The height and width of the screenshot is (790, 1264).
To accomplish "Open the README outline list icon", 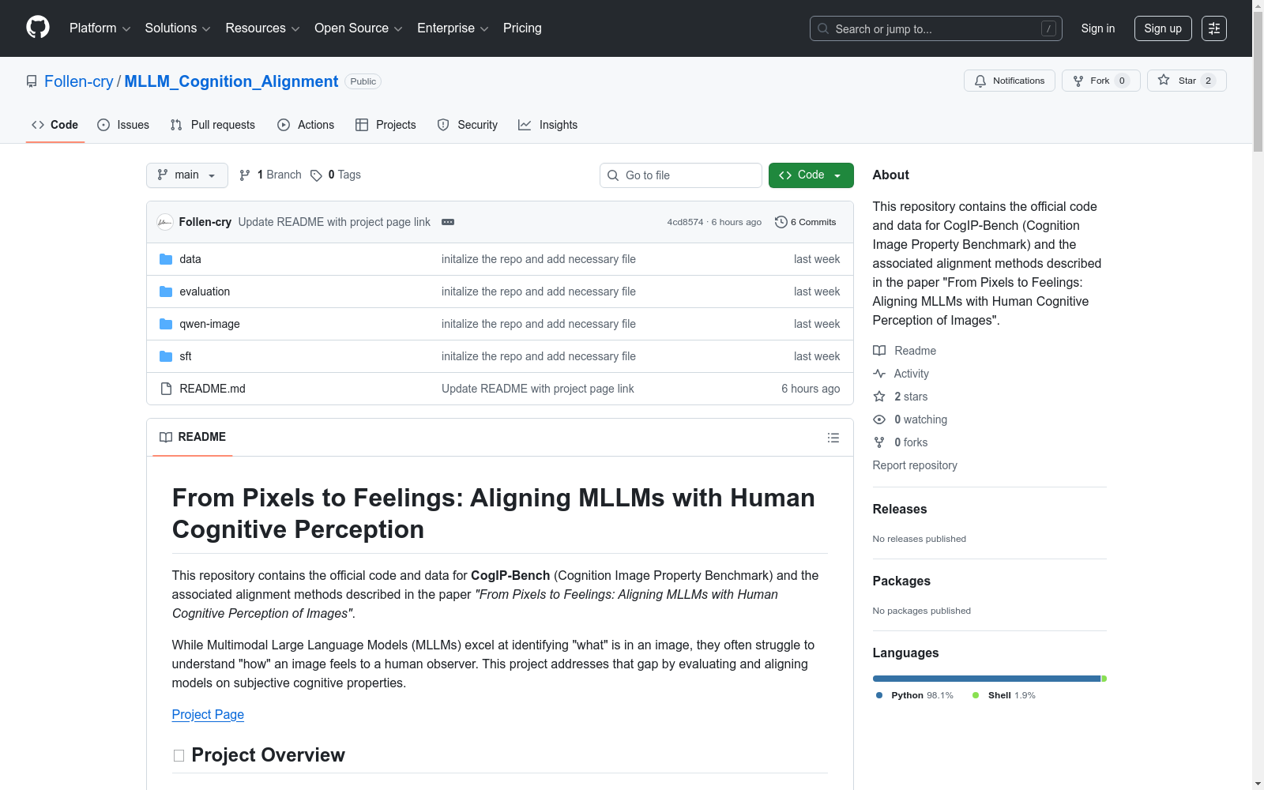I will (833, 438).
